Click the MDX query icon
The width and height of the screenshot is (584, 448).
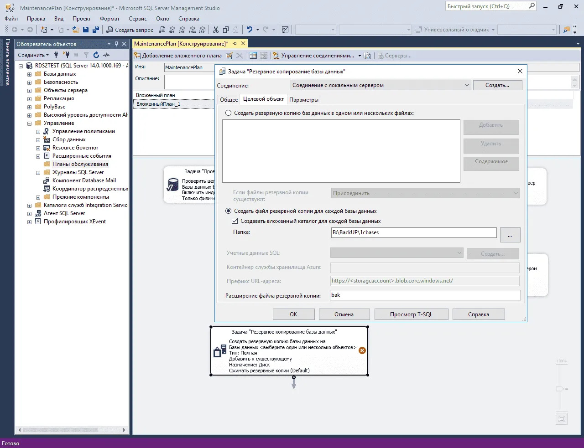coord(172,30)
